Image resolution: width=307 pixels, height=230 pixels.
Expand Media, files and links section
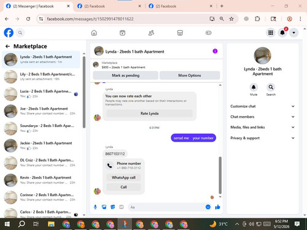click(x=262, y=127)
